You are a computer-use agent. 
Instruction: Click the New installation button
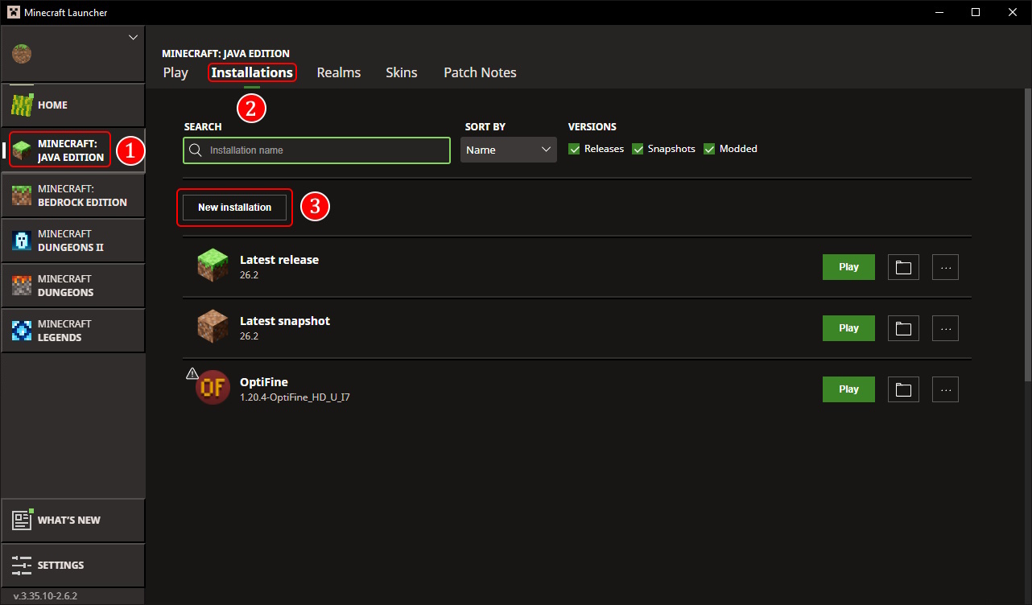pyautogui.click(x=235, y=208)
